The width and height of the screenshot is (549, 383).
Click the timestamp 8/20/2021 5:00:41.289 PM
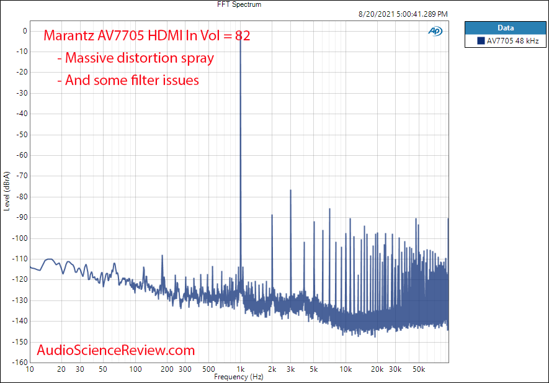pos(403,14)
